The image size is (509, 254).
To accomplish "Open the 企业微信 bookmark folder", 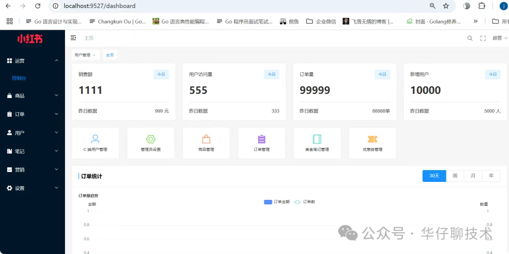I will coord(321,21).
